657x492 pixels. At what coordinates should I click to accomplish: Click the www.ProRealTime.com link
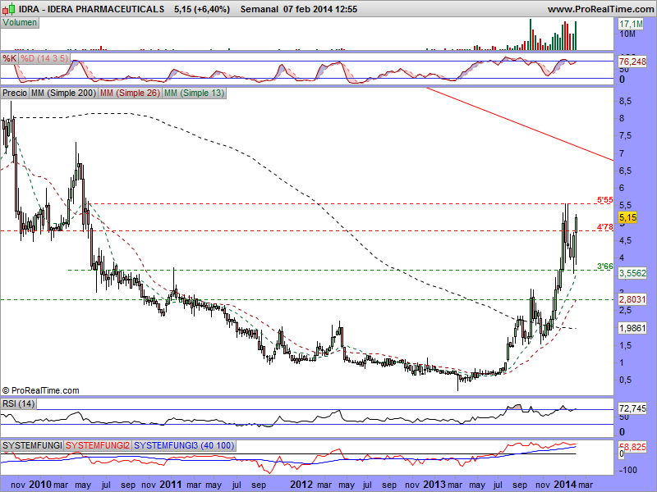tap(601, 9)
